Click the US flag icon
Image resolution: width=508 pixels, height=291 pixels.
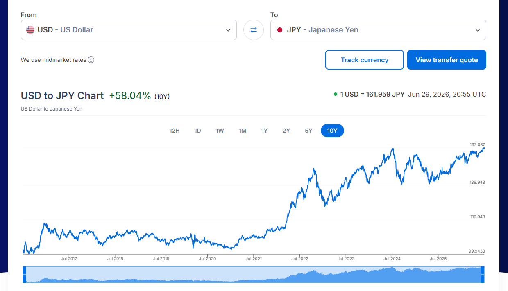point(30,30)
